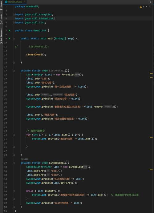Select the DemolList.java editor tab
This screenshot has height=213, width=154.
(15, 2)
